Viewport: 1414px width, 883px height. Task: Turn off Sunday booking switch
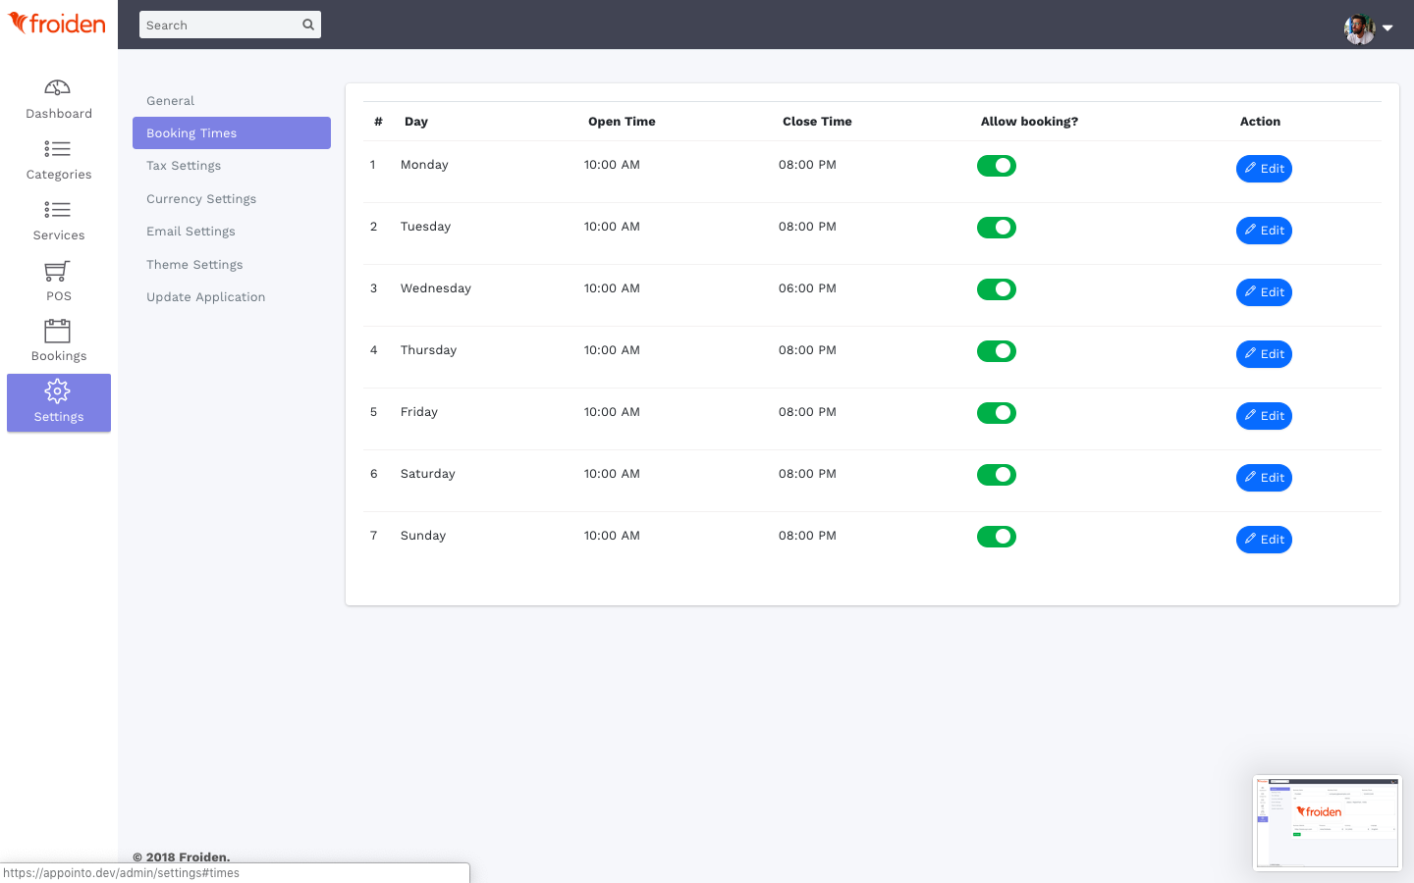996,537
